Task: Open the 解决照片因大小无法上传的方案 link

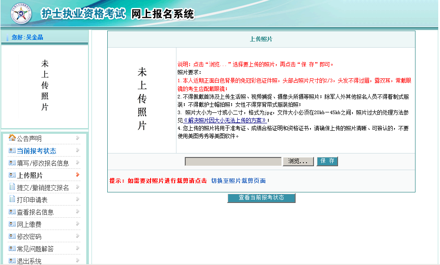Action: (x=224, y=120)
